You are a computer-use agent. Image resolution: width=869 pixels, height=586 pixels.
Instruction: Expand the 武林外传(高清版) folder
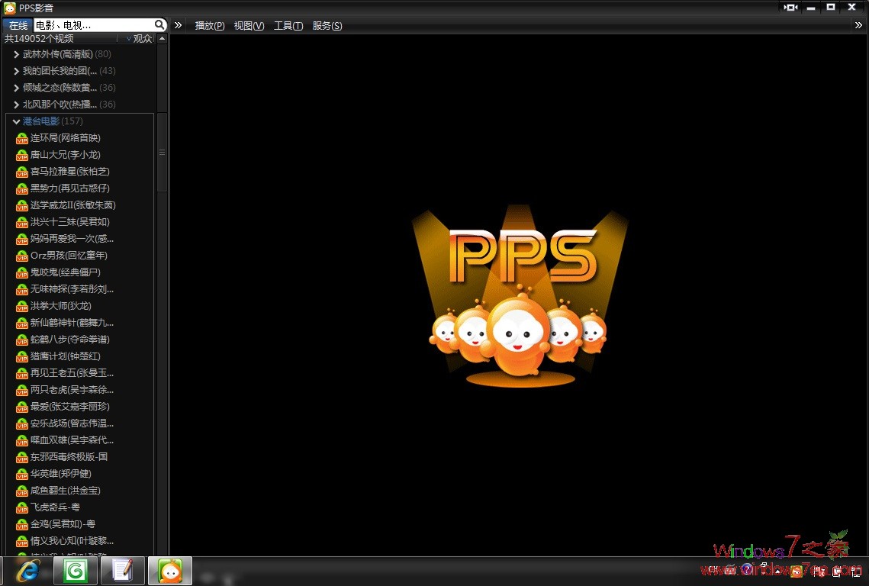coord(17,54)
